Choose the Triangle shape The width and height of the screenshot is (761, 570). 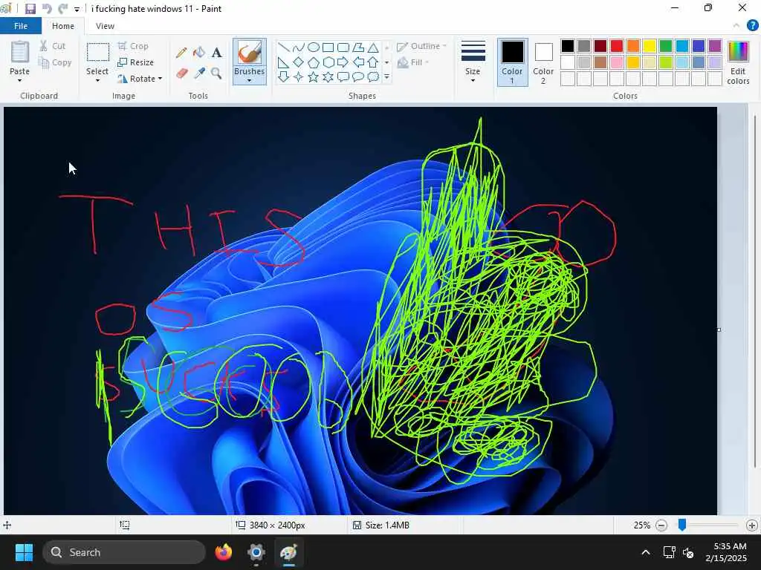pyautogui.click(x=373, y=47)
